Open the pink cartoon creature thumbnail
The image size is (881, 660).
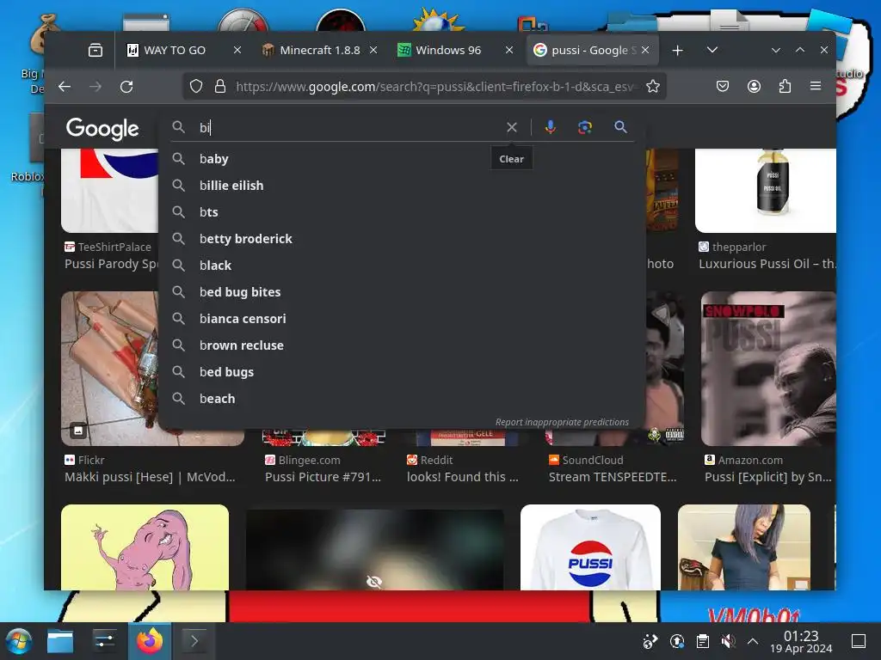145,547
